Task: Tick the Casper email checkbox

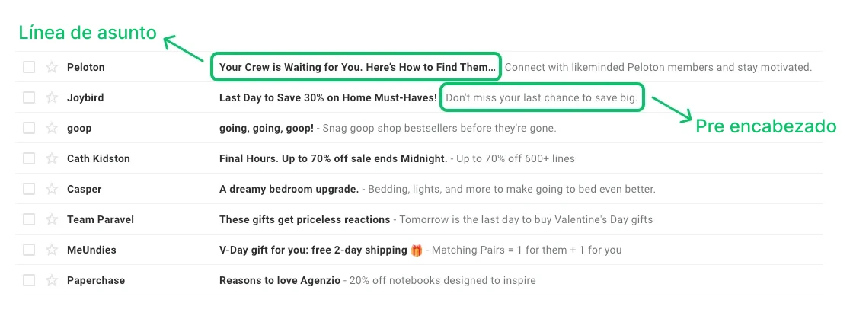Action: [x=29, y=189]
